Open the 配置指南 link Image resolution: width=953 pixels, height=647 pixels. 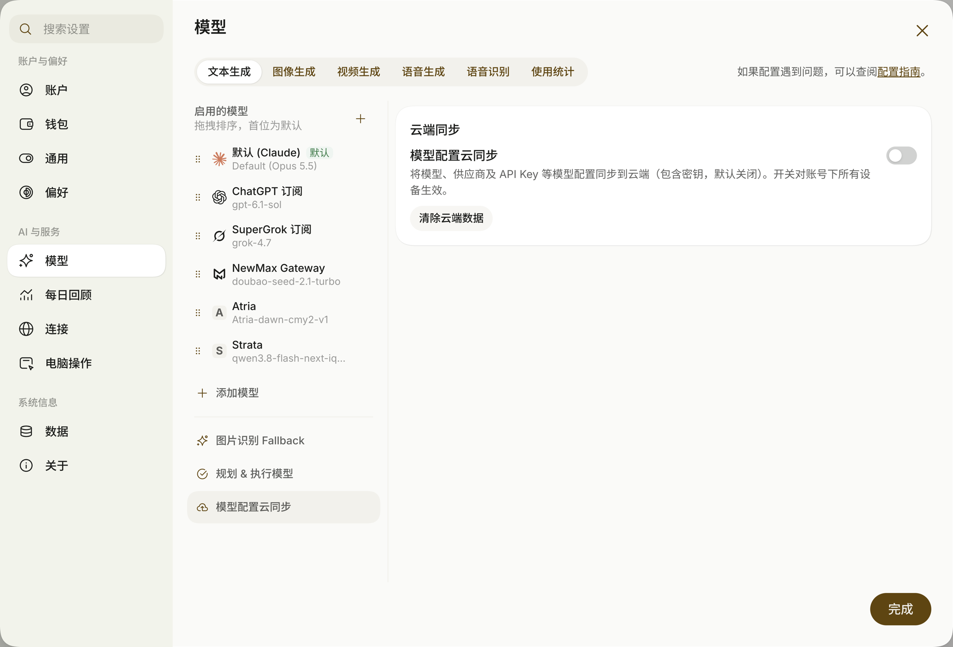(899, 72)
